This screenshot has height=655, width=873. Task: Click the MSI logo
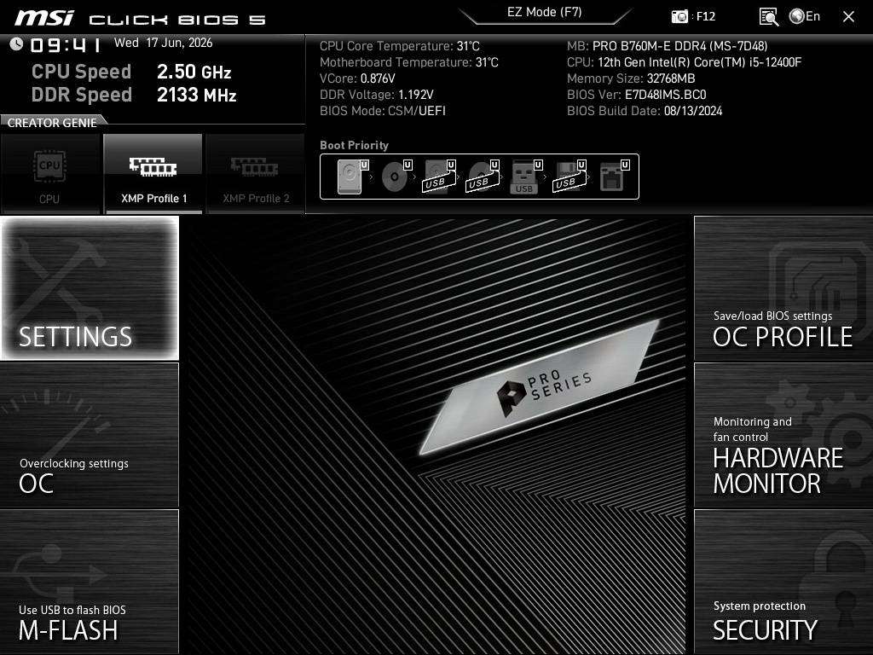point(44,18)
